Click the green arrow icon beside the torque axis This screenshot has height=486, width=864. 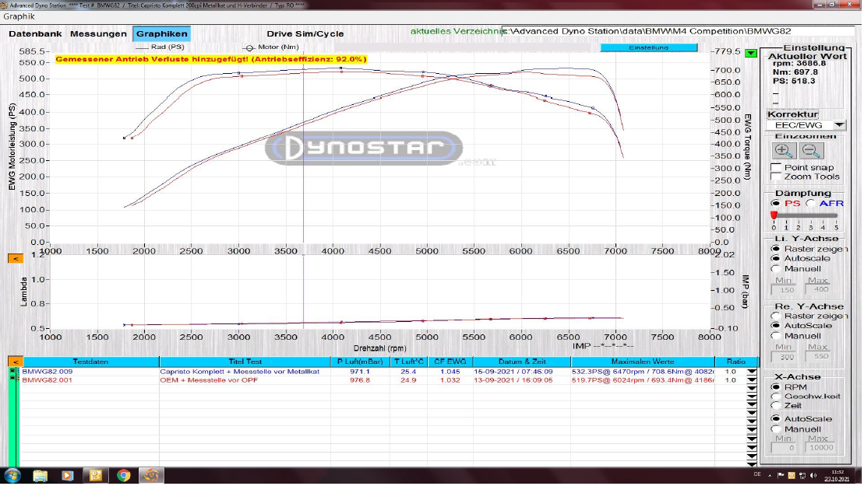[749, 54]
